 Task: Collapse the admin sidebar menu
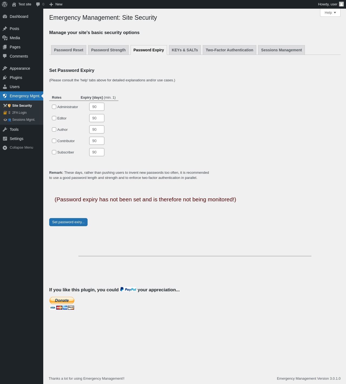(18, 148)
